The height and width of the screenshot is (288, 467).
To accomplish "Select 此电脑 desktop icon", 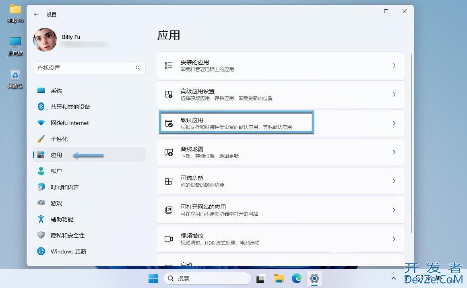I will coord(15,46).
